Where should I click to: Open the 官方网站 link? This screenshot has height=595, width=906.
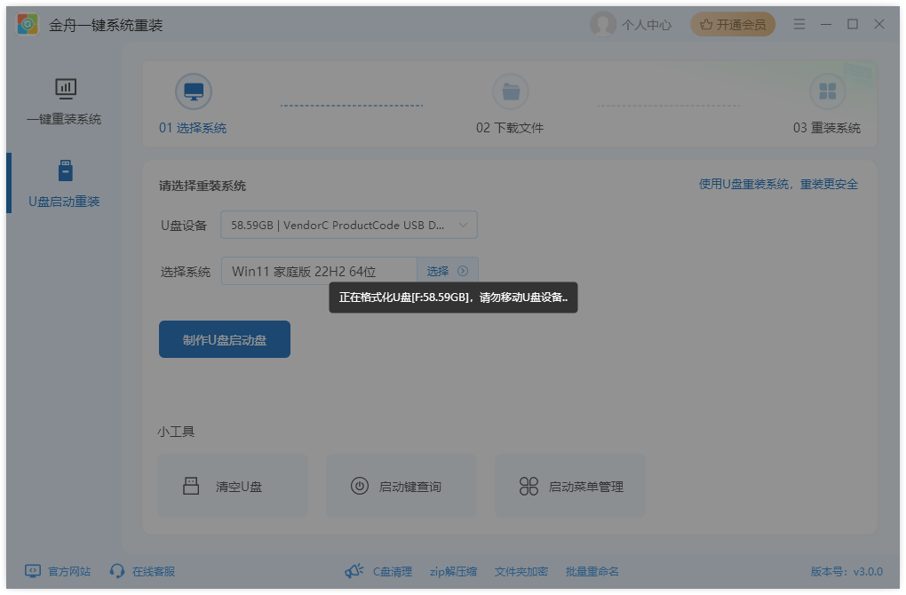pos(68,571)
